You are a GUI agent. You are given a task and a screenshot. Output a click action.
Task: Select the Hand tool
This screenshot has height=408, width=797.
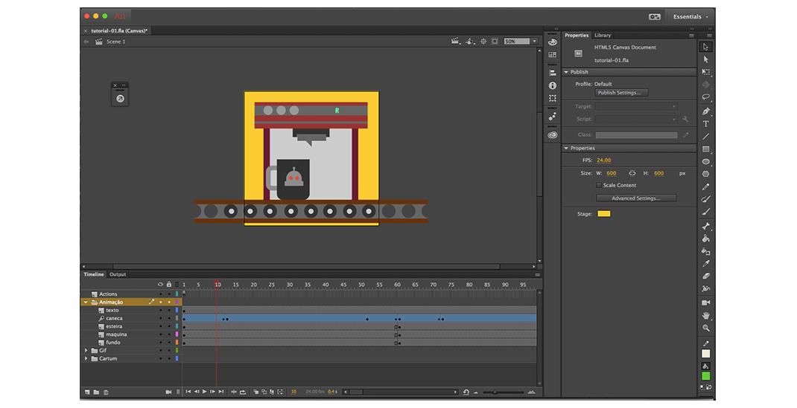click(x=705, y=315)
